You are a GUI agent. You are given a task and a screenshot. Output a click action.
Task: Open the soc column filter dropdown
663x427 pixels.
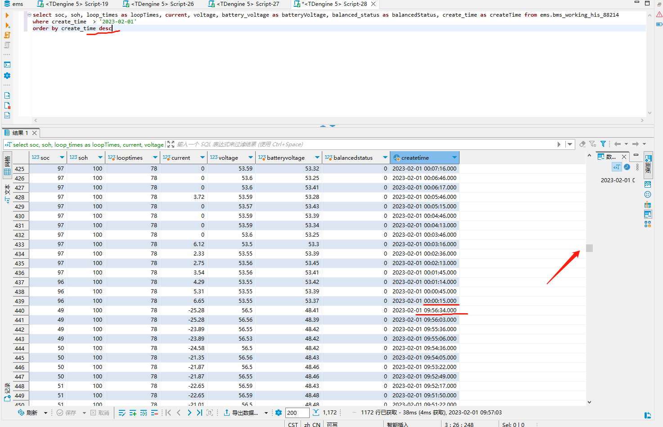tap(62, 157)
